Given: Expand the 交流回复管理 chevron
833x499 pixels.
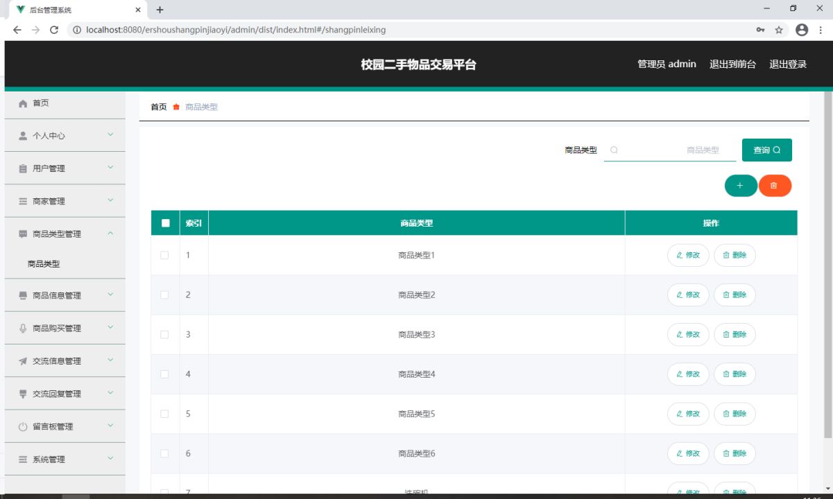Looking at the screenshot, I should (x=110, y=393).
